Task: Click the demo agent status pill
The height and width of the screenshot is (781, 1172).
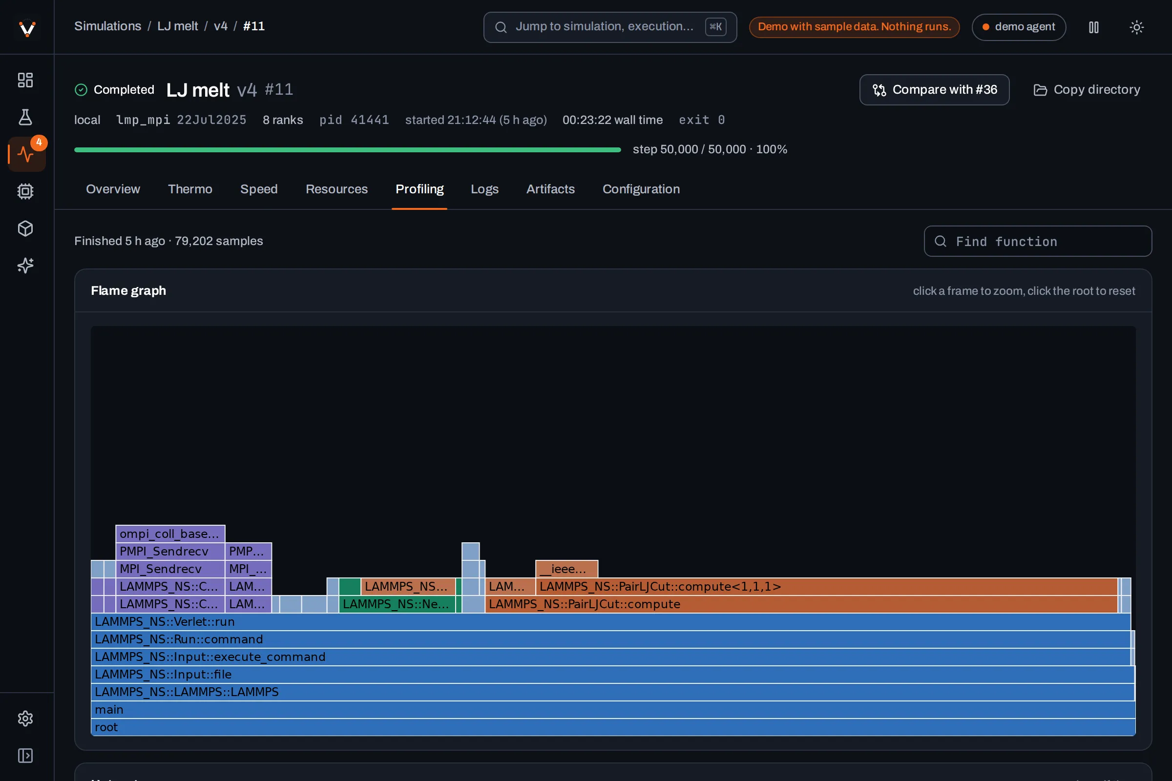Action: pos(1019,27)
